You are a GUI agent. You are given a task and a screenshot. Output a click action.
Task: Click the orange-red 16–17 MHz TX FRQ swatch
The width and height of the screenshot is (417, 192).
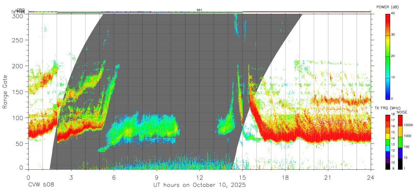(x=387, y=124)
